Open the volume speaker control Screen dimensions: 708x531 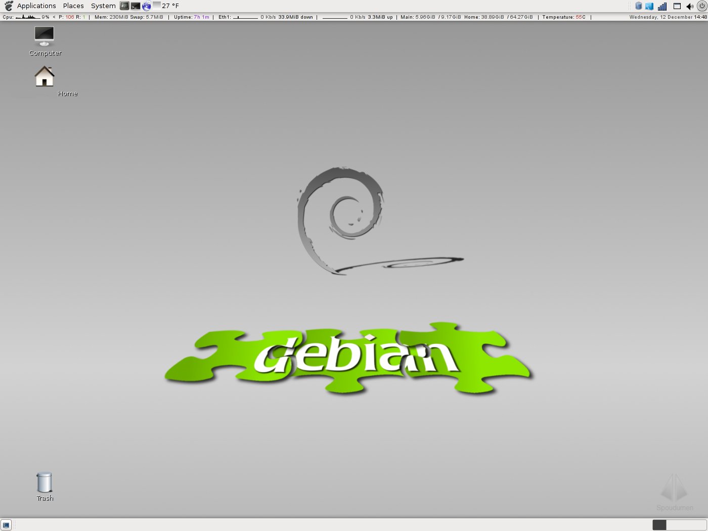tap(690, 6)
